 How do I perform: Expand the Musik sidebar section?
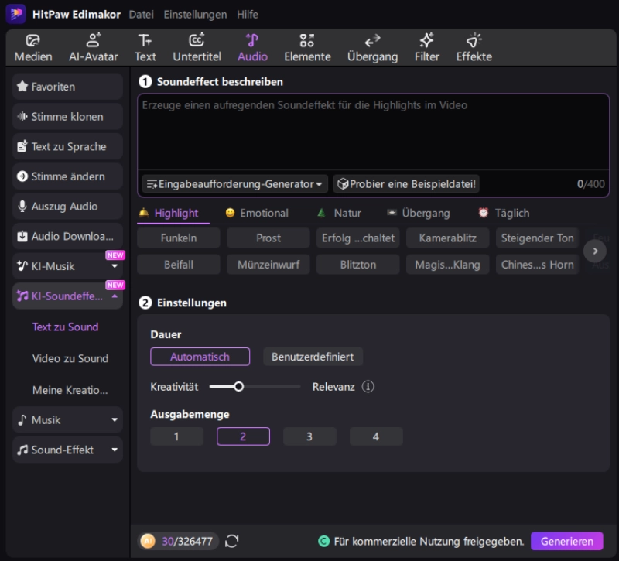click(x=67, y=420)
